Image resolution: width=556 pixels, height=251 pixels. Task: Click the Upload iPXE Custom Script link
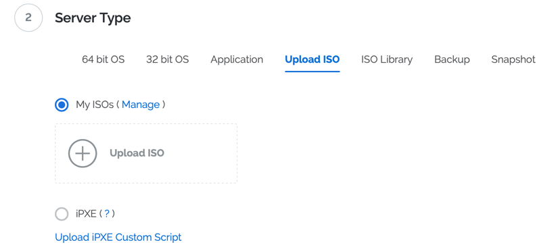pyautogui.click(x=118, y=238)
